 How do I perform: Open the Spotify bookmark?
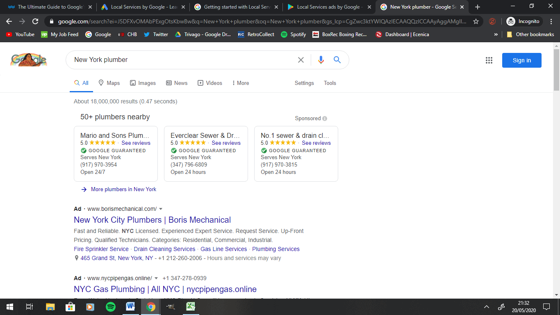click(x=294, y=34)
